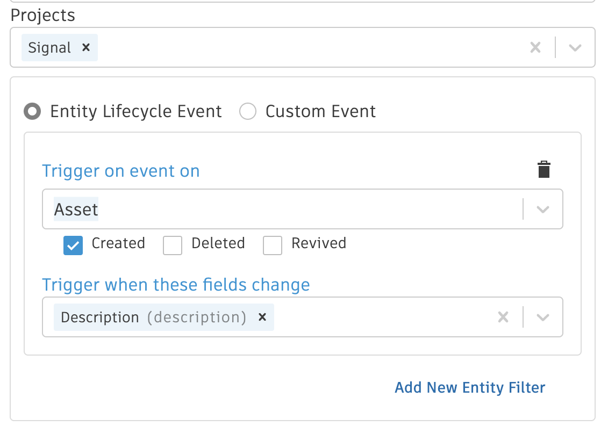
Task: Select the Entity Lifecycle Event radio button
Action: click(32, 111)
